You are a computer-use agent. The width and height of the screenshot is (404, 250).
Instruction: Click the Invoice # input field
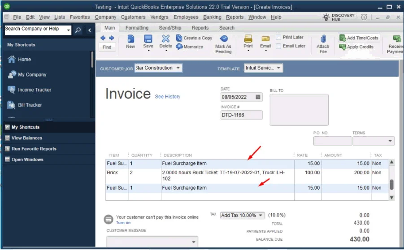(241, 115)
